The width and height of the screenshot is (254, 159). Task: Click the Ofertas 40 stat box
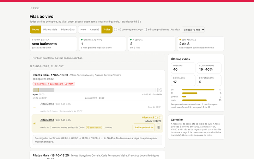(183, 68)
